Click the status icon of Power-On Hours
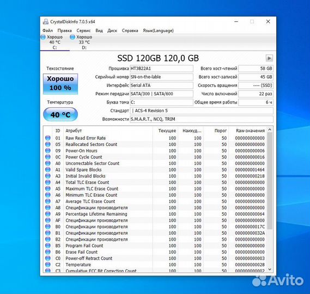Viewport: 310px width, 294px height. pos(48,151)
